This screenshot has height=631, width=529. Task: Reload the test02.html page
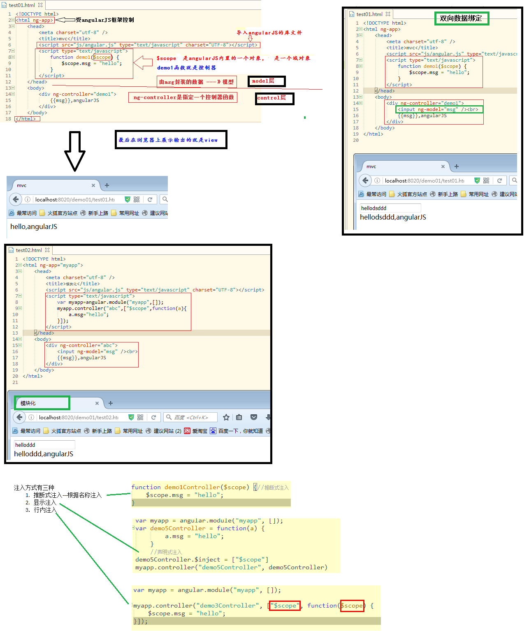point(154,417)
